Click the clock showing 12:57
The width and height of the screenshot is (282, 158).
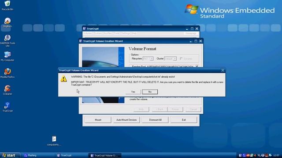tap(276, 155)
